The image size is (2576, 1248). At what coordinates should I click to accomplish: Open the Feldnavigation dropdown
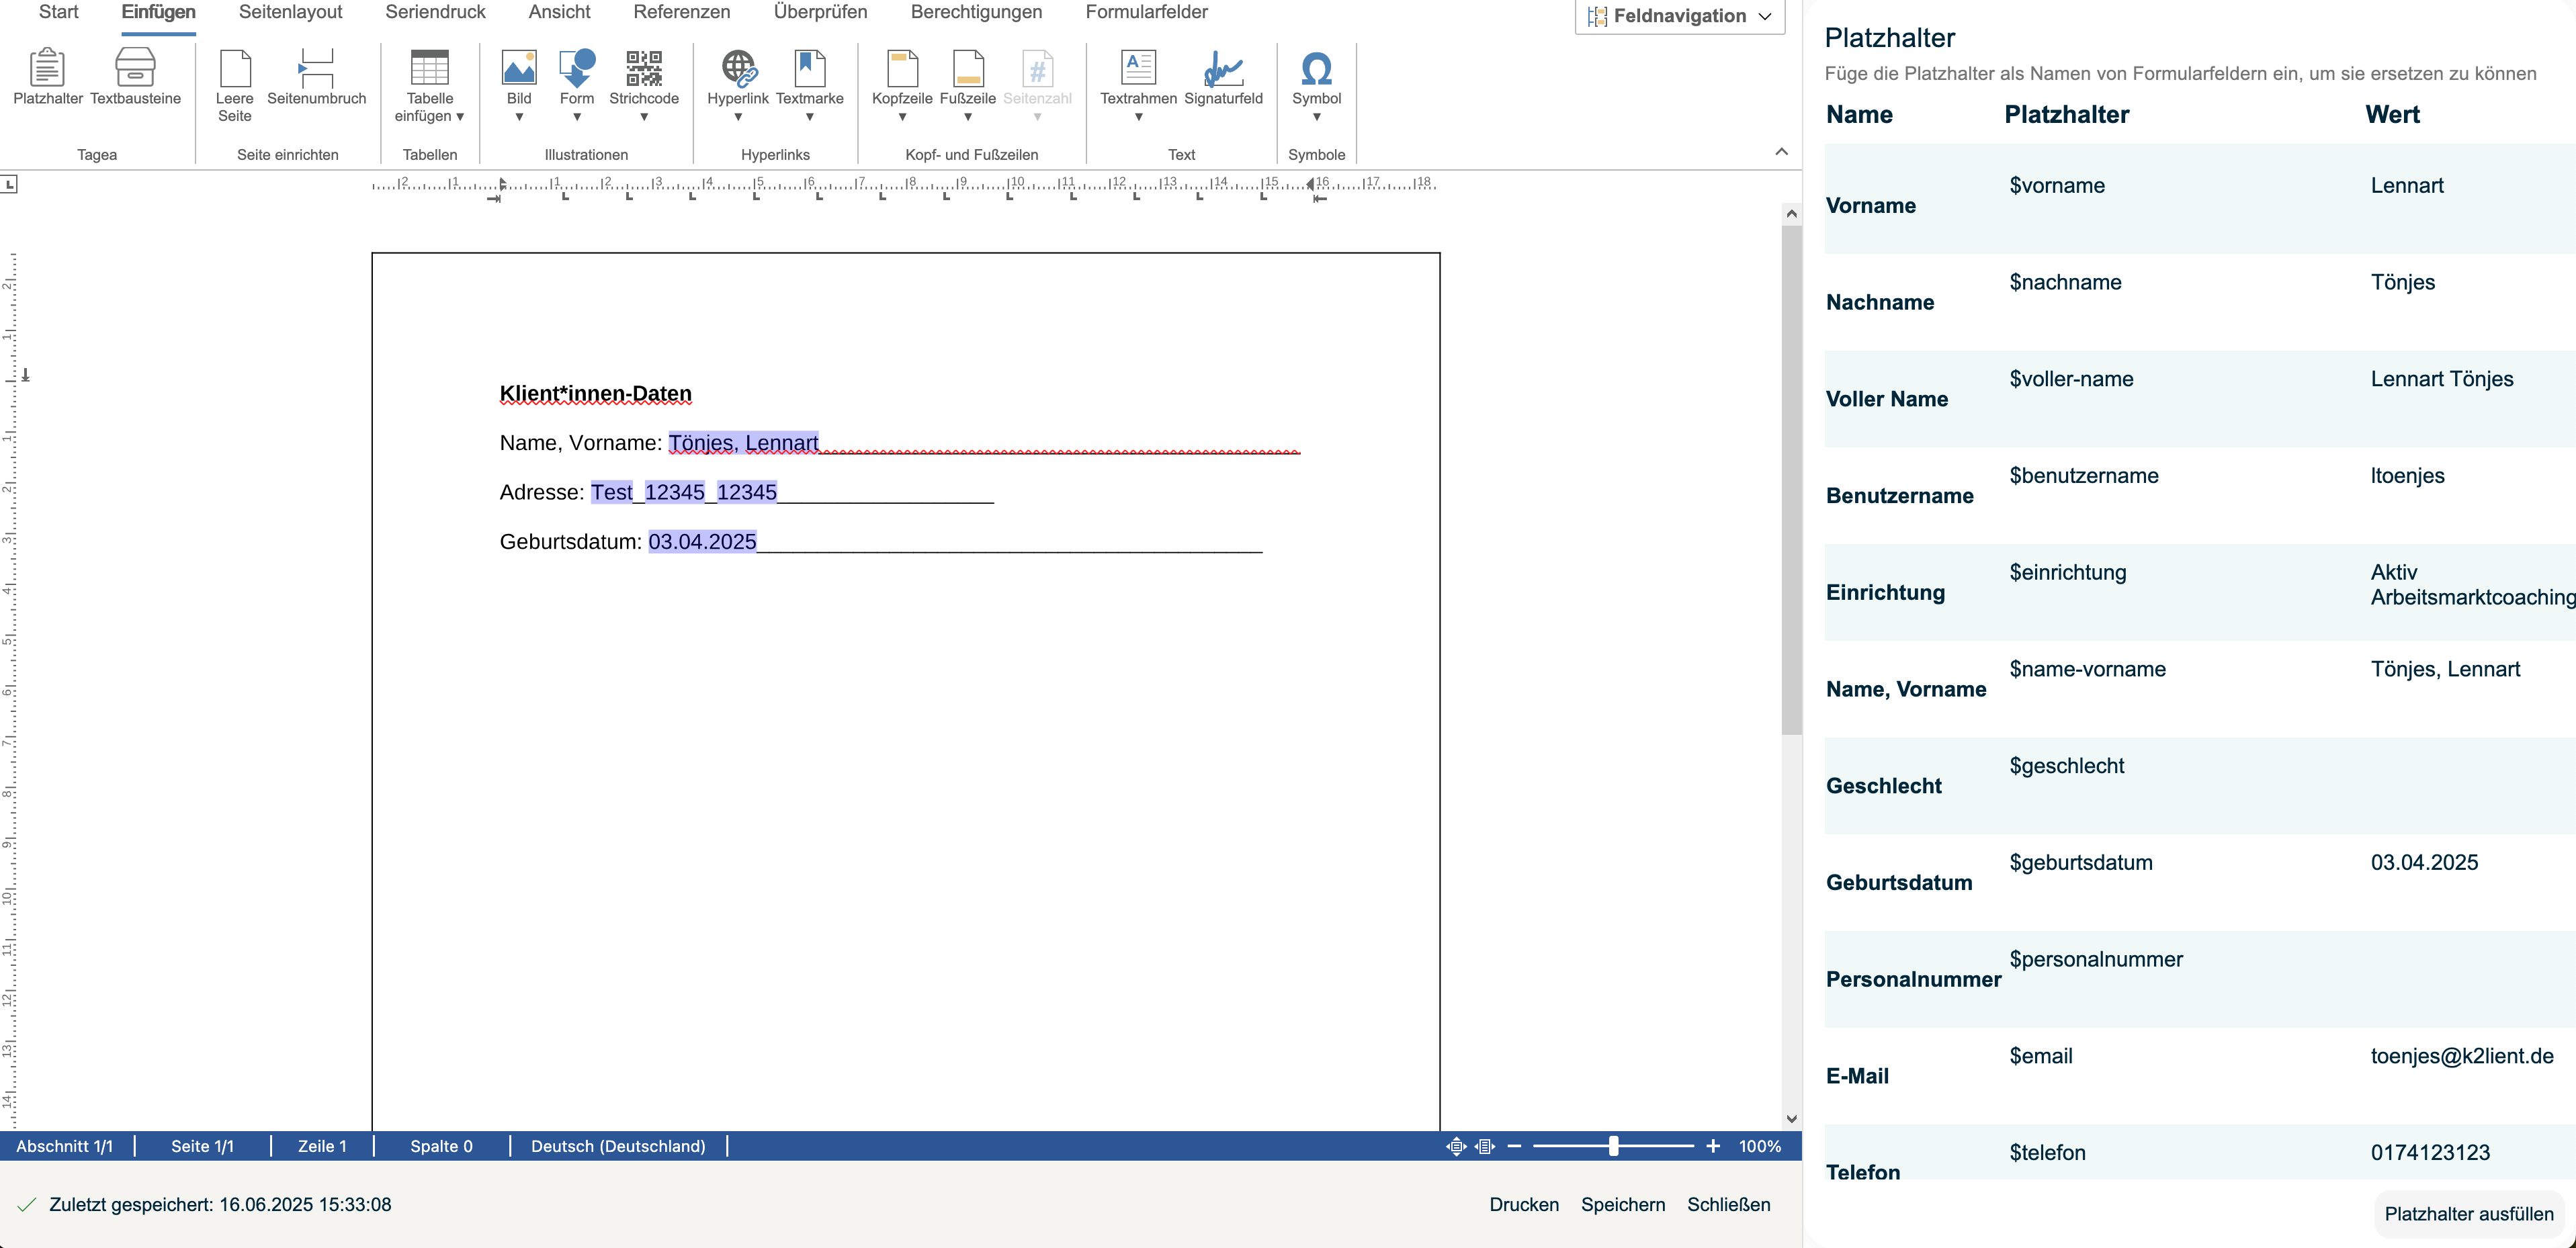1680,16
